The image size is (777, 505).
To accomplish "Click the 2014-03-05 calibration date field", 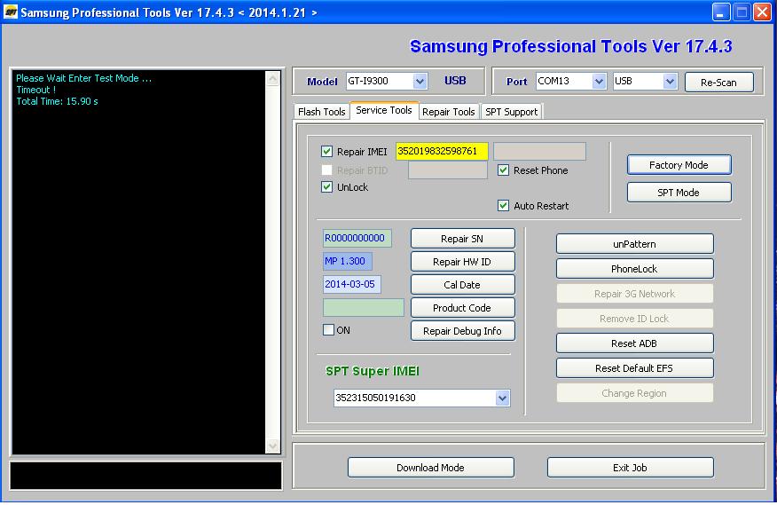I will tap(352, 284).
